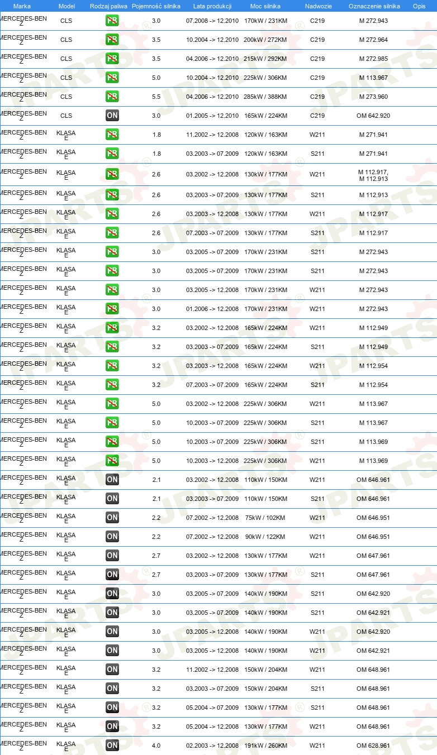Viewport: 437px width, 755px height.
Task: Click 'OM 642.920' cell in the CLS row
Action: click(x=373, y=116)
